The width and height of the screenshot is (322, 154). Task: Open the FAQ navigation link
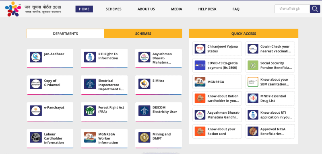236,9
